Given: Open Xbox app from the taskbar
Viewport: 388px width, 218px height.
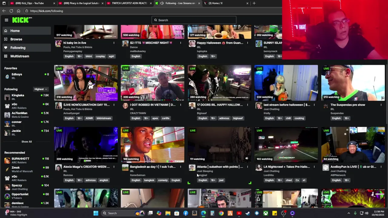Looking at the screenshot, I should click(266, 213).
